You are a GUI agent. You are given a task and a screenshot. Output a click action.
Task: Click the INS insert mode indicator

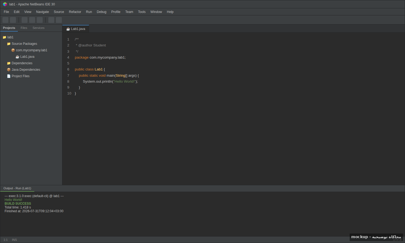point(14,240)
